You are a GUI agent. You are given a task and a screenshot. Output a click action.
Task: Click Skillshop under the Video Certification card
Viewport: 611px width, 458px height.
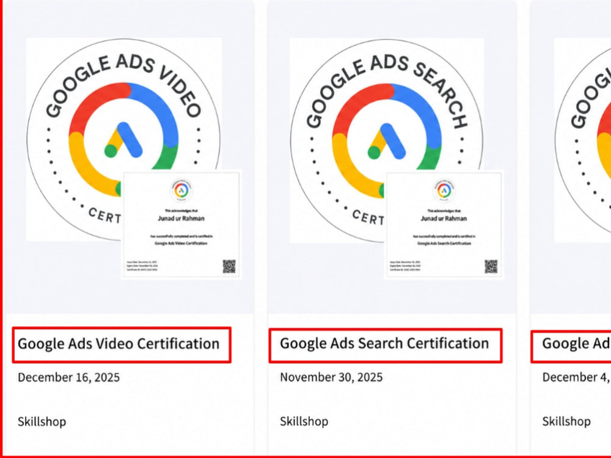42,422
